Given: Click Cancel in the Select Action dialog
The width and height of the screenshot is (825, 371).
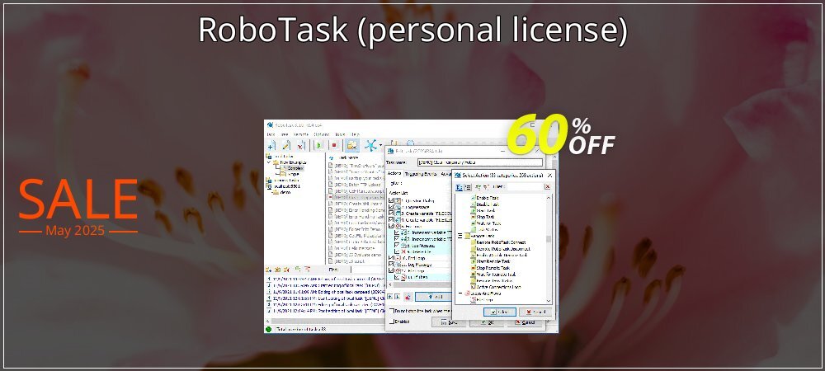Looking at the screenshot, I should tap(535, 312).
